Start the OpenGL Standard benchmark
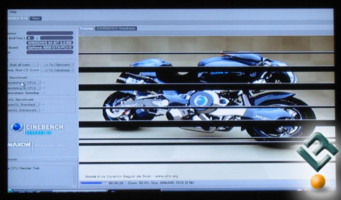The width and height of the screenshot is (341, 200). 24,105
